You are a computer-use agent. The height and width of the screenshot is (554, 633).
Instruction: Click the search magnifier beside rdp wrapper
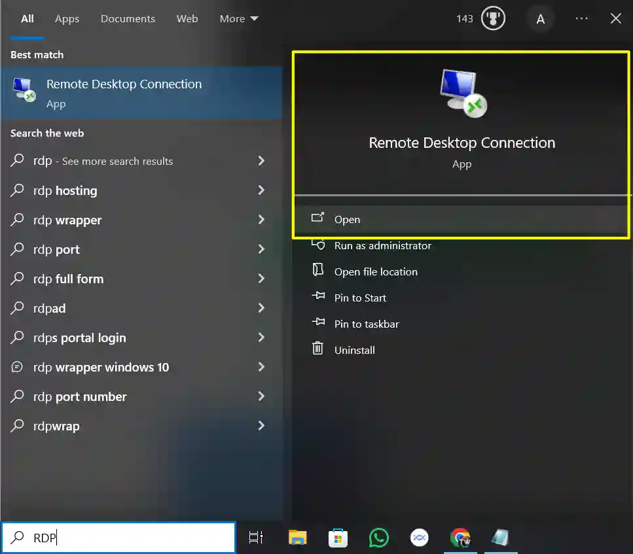click(18, 220)
